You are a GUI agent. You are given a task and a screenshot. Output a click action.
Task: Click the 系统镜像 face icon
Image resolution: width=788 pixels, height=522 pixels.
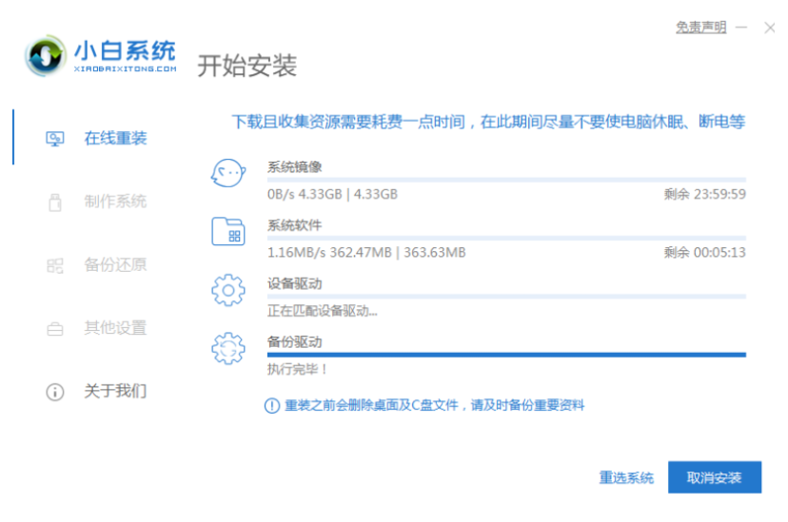[228, 174]
